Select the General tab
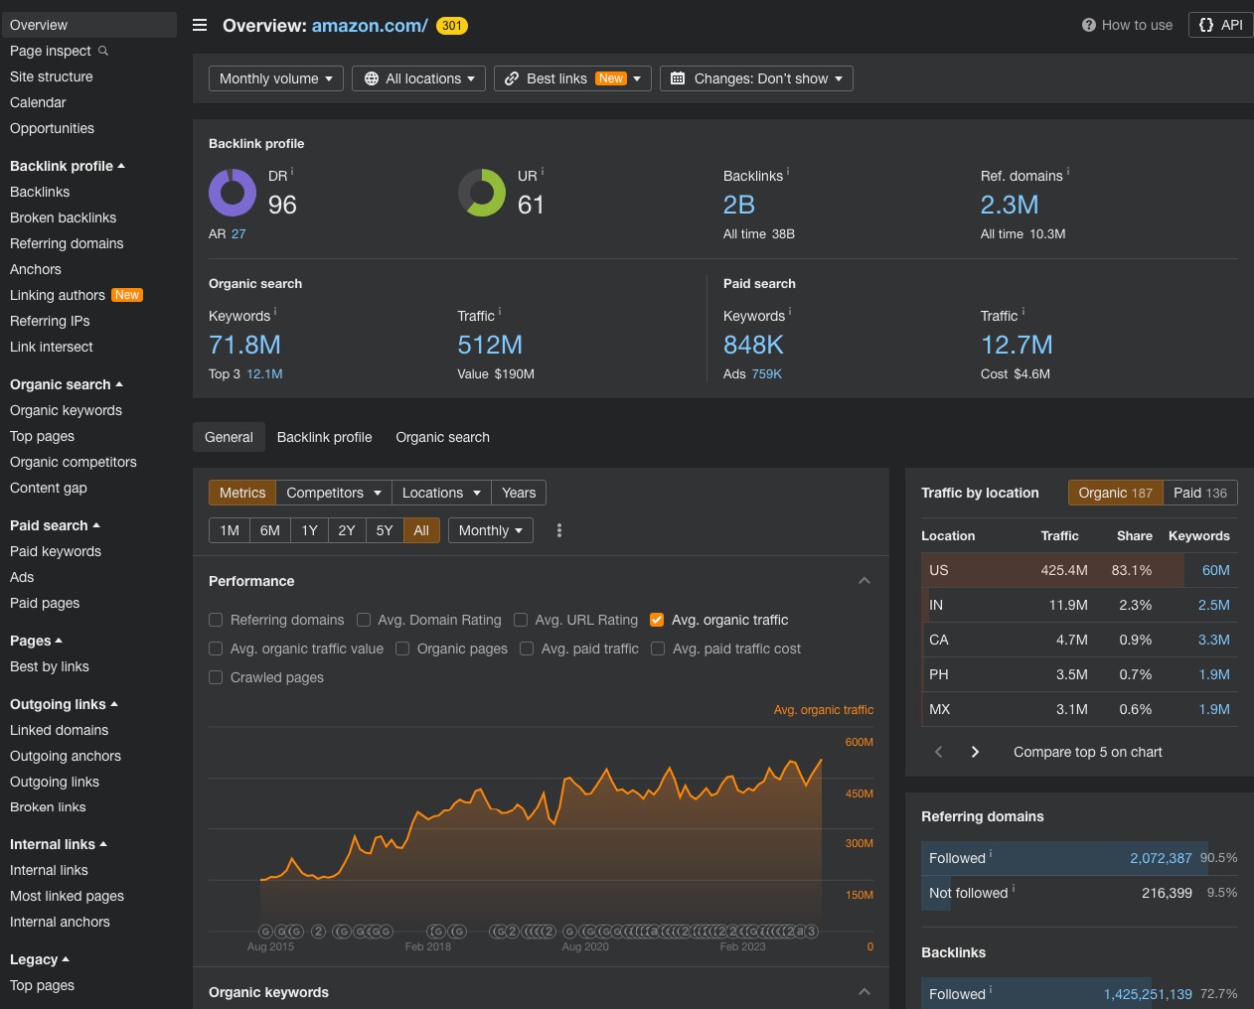1254x1009 pixels. pos(229,437)
